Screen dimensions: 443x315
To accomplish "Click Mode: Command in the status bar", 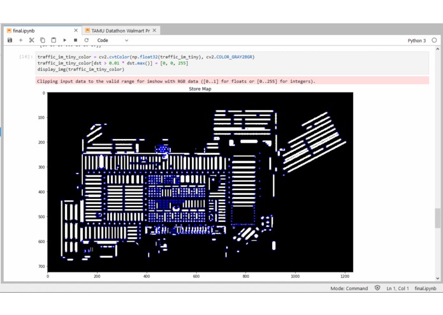I will tap(349, 288).
